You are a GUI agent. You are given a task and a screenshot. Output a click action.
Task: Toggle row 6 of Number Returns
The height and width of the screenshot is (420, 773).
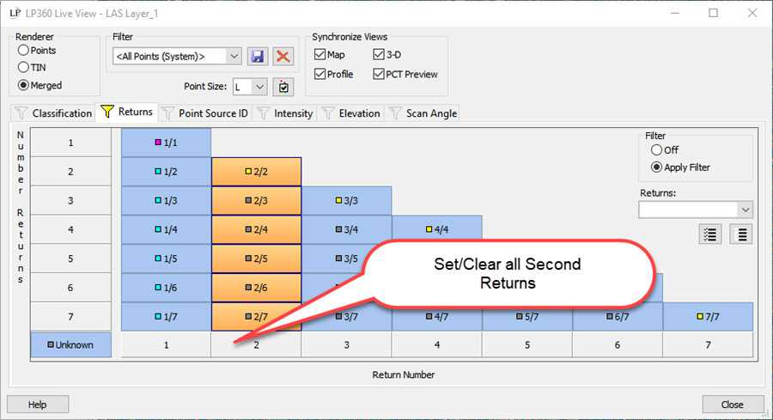click(71, 288)
